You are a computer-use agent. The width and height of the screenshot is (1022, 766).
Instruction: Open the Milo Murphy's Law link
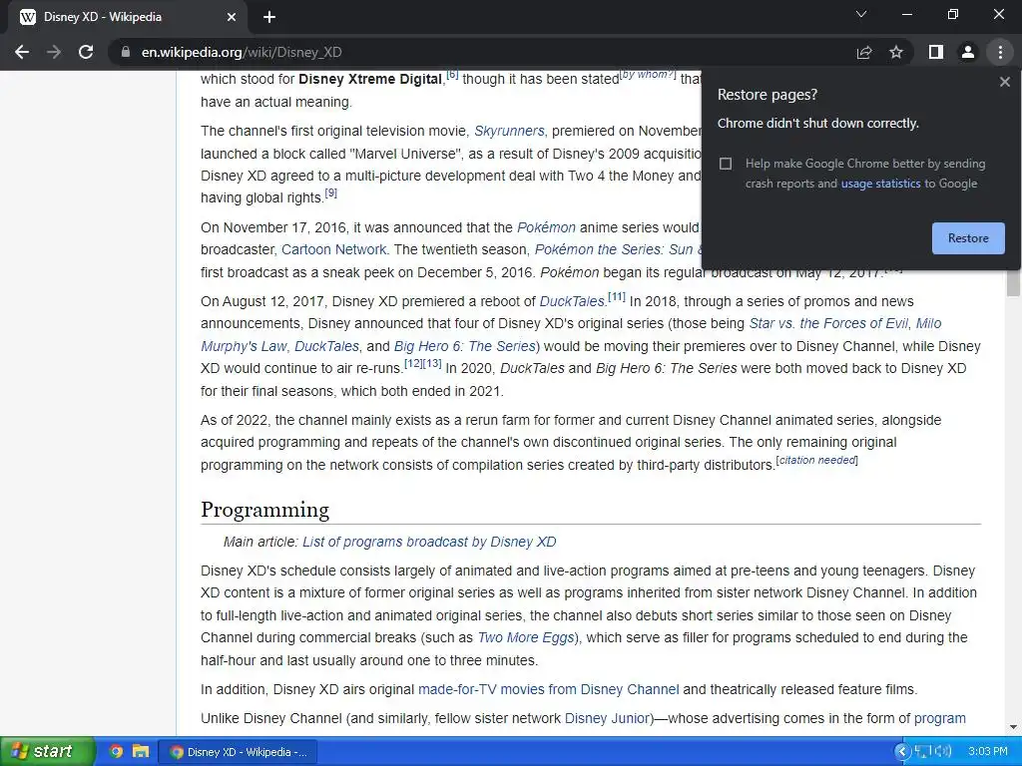(928, 324)
